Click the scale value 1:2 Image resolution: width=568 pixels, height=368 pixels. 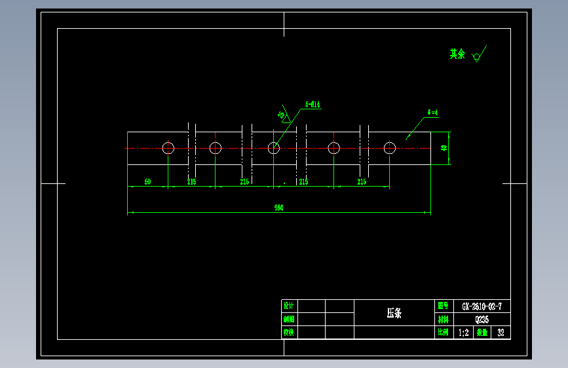pyautogui.click(x=463, y=333)
